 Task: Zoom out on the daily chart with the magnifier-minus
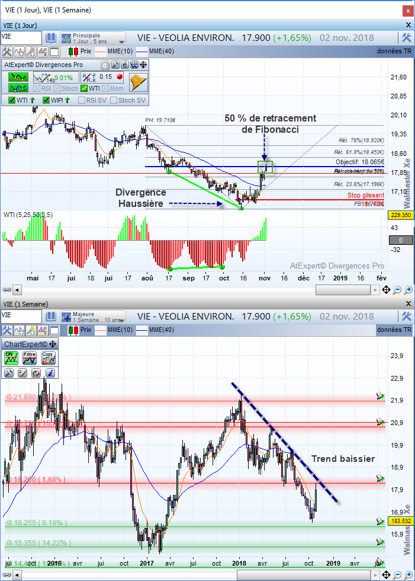tap(397, 290)
